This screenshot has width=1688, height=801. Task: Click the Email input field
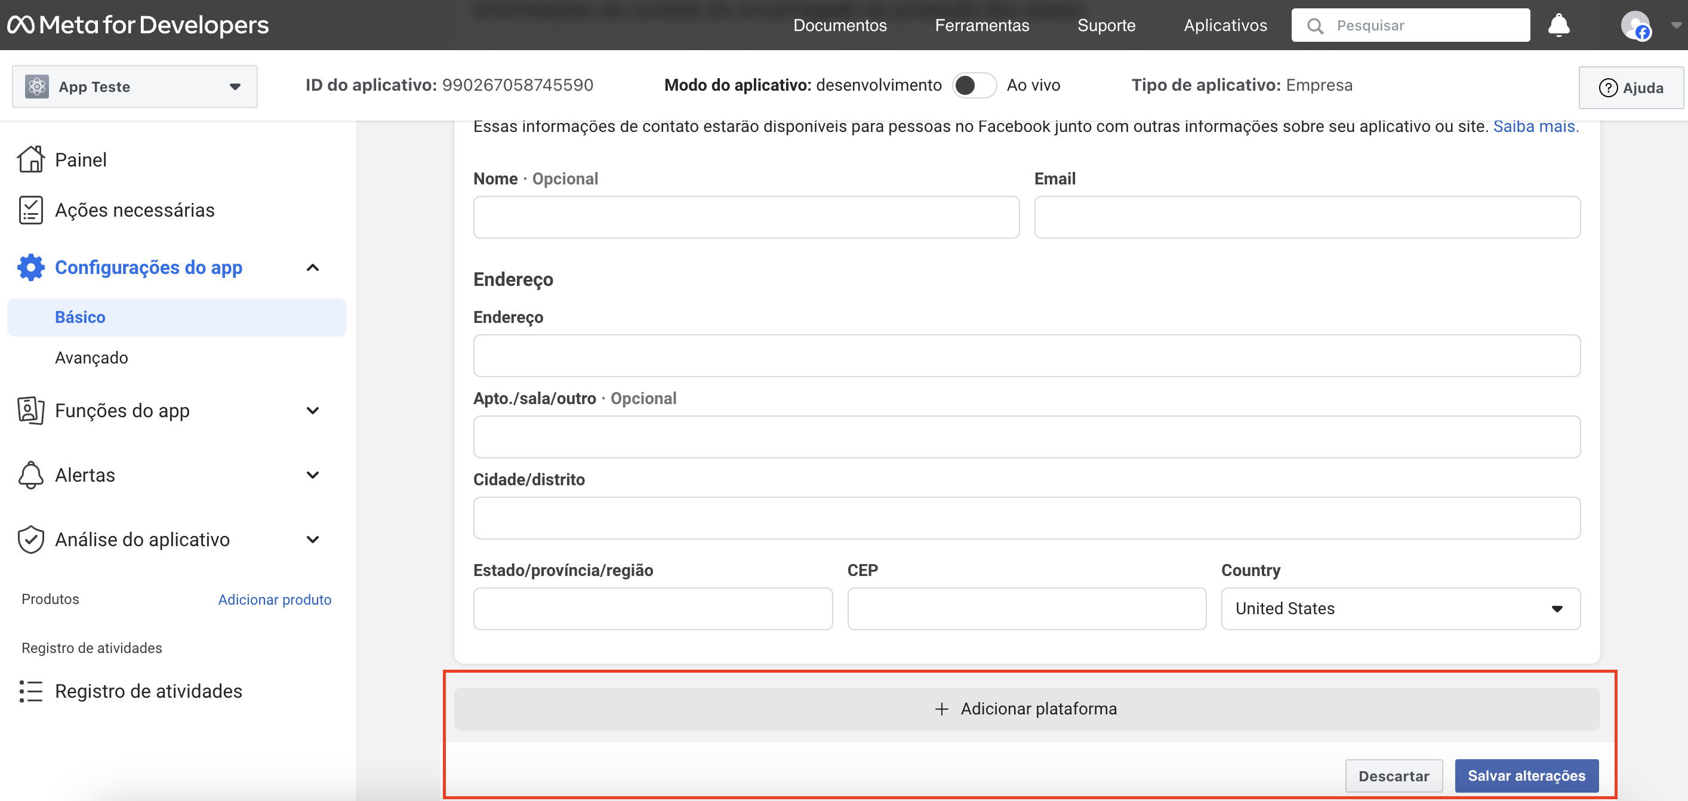tap(1307, 217)
